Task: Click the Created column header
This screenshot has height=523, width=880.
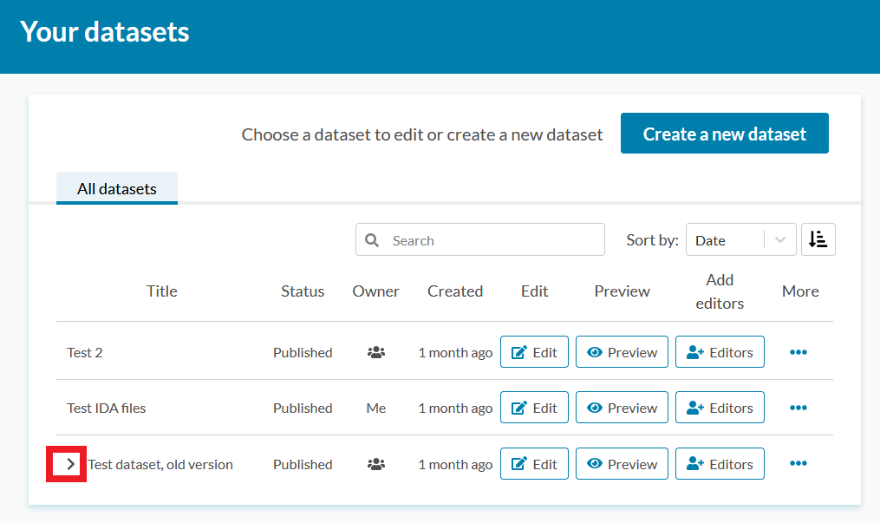Action: click(x=455, y=291)
